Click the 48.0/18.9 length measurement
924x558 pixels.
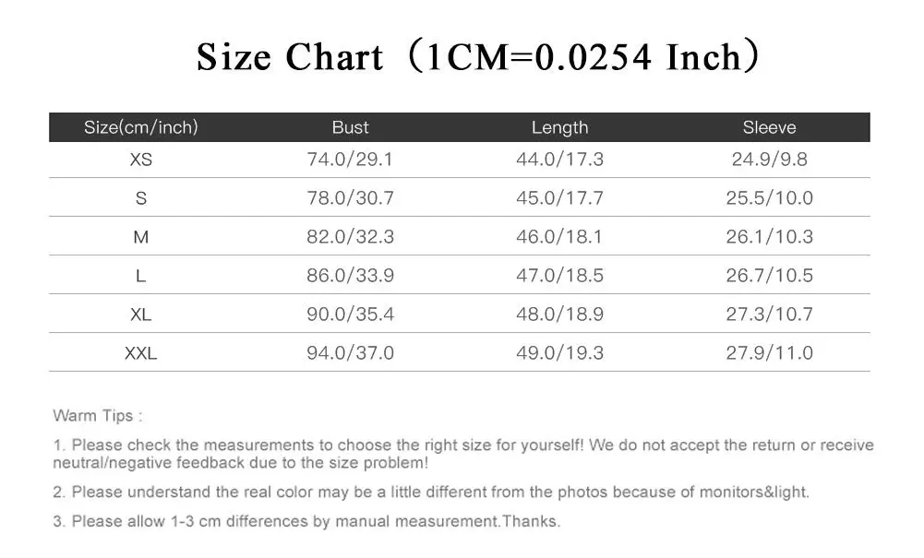(x=559, y=315)
